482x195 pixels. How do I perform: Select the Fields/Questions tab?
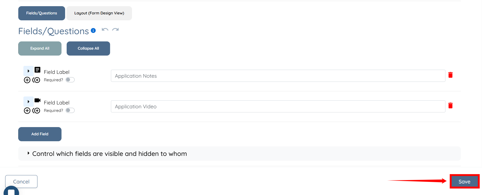coord(41,13)
